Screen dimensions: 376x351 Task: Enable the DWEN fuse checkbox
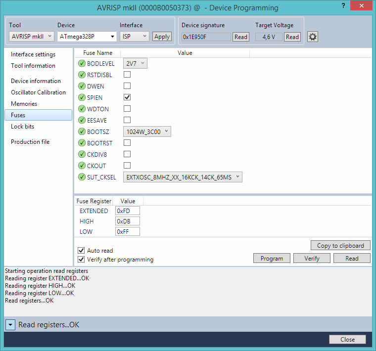pos(127,86)
